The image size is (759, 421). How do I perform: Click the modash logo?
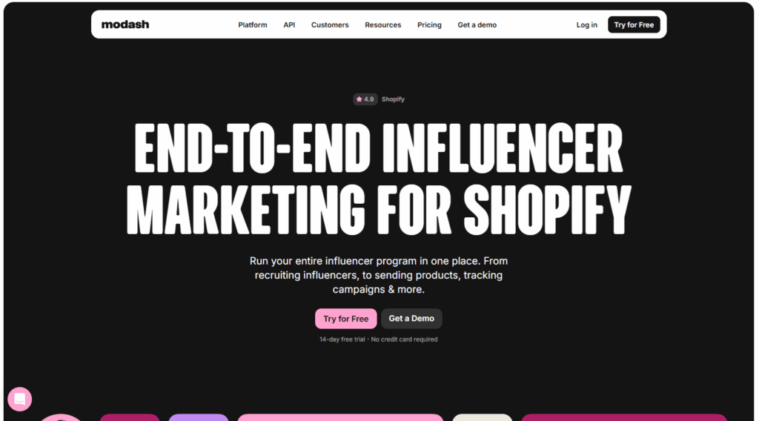coord(125,24)
